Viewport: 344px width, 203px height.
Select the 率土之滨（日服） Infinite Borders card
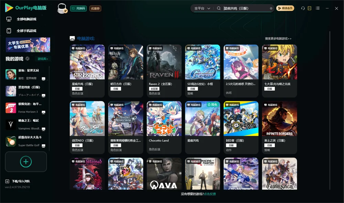click(279, 127)
